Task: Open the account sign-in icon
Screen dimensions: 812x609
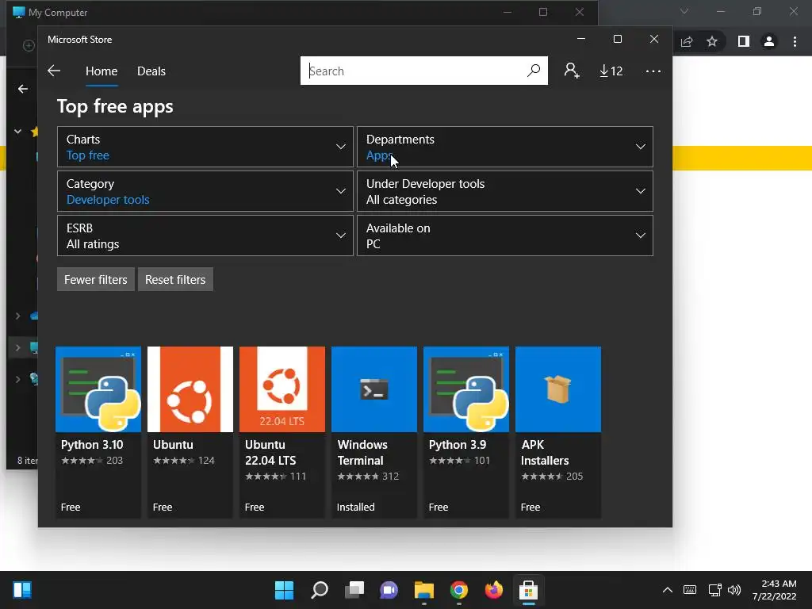Action: [572, 71]
